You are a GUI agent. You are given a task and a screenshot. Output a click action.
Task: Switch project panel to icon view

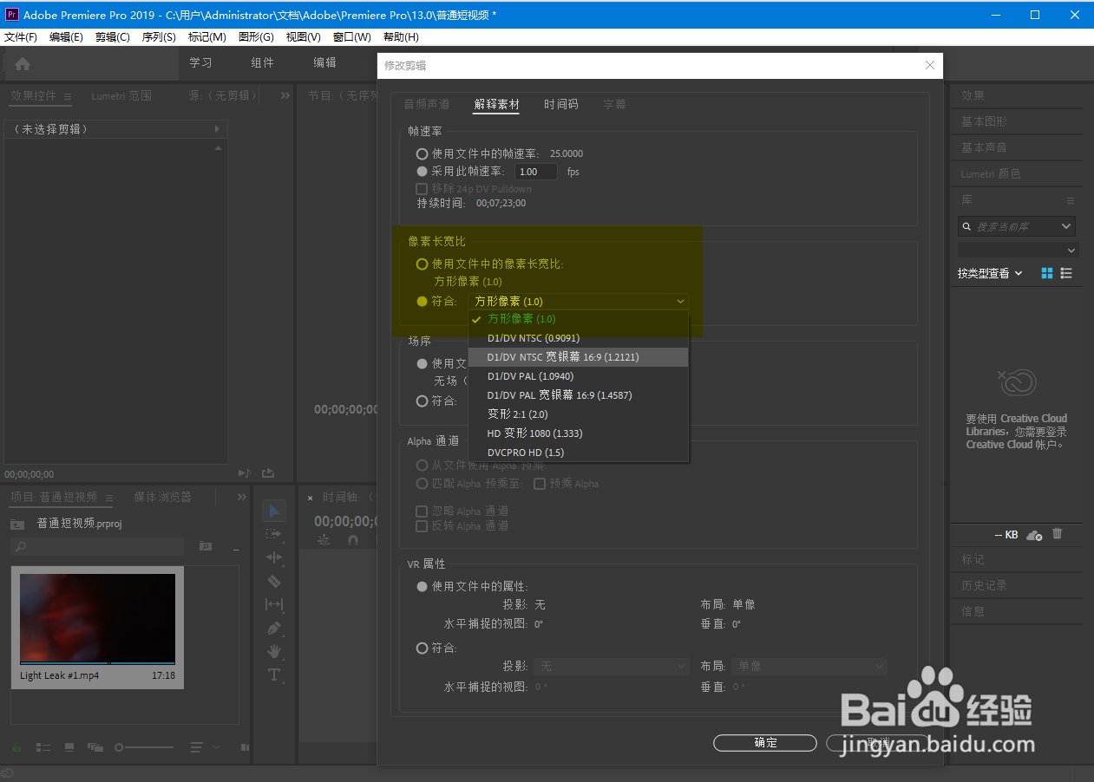pos(69,747)
